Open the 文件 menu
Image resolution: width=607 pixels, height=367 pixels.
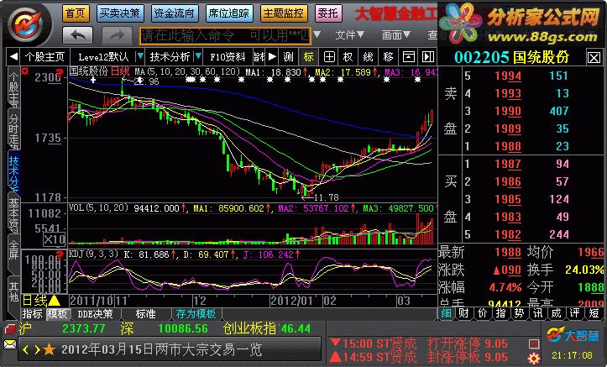349,35
